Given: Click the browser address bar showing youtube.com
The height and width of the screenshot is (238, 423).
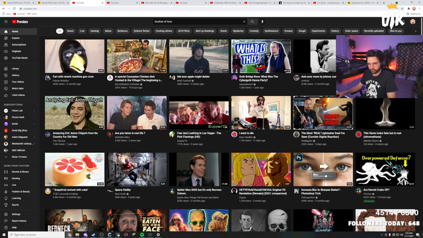Looking at the screenshot, I should [205, 9].
